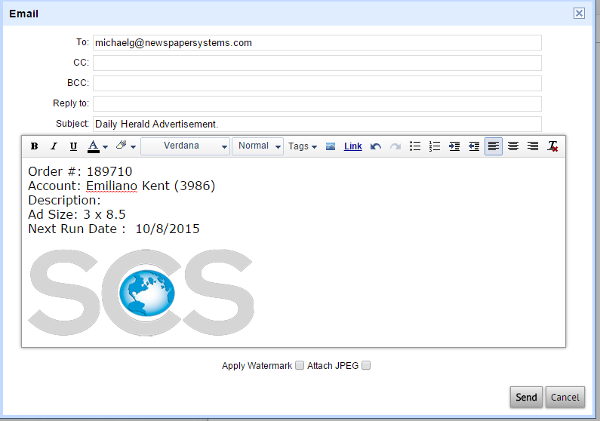Click the Subject input field
600x421 pixels.
[x=317, y=124]
